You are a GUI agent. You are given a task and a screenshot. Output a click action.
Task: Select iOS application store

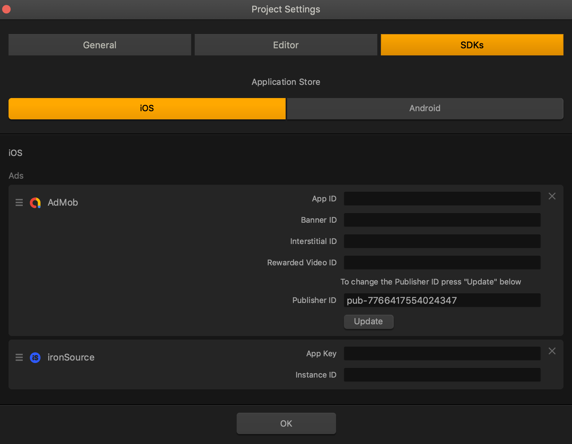tap(147, 108)
